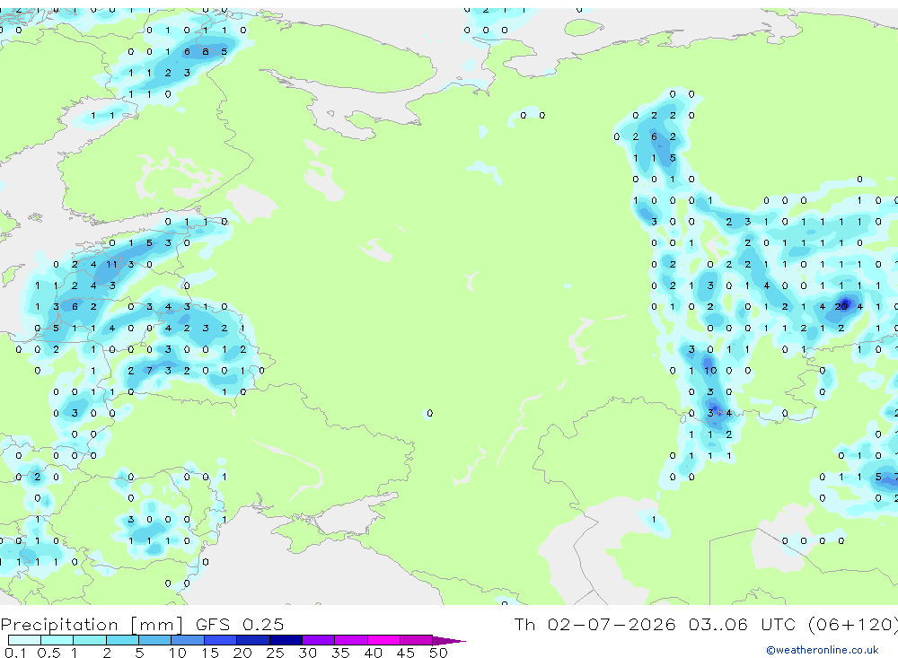This screenshot has width=898, height=658.
Task: Click the legend tick label '0.1'
Action: (x=15, y=653)
